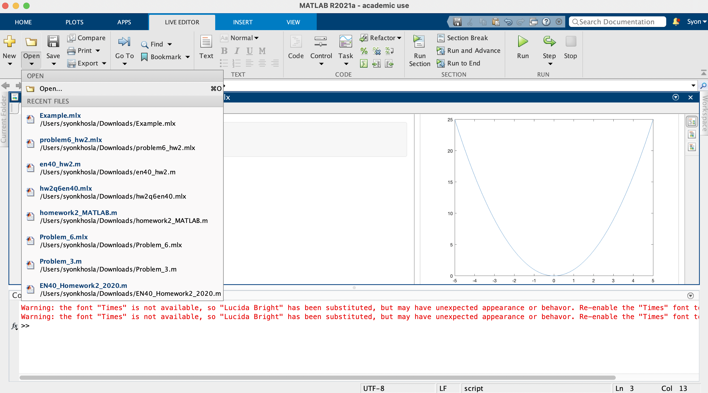Switch to the PLOTS tab

75,22
